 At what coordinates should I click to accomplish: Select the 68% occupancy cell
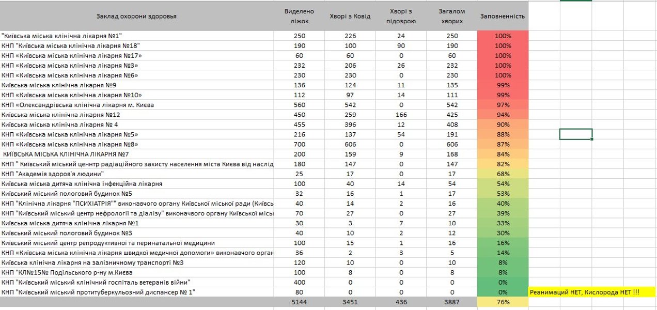click(503, 174)
